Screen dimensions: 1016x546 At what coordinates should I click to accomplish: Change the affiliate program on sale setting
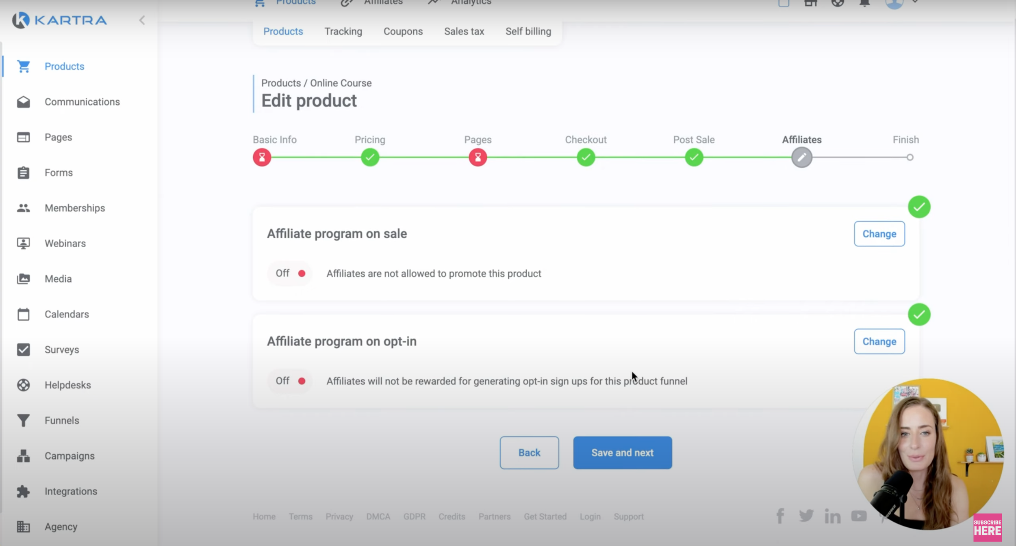[879, 233]
